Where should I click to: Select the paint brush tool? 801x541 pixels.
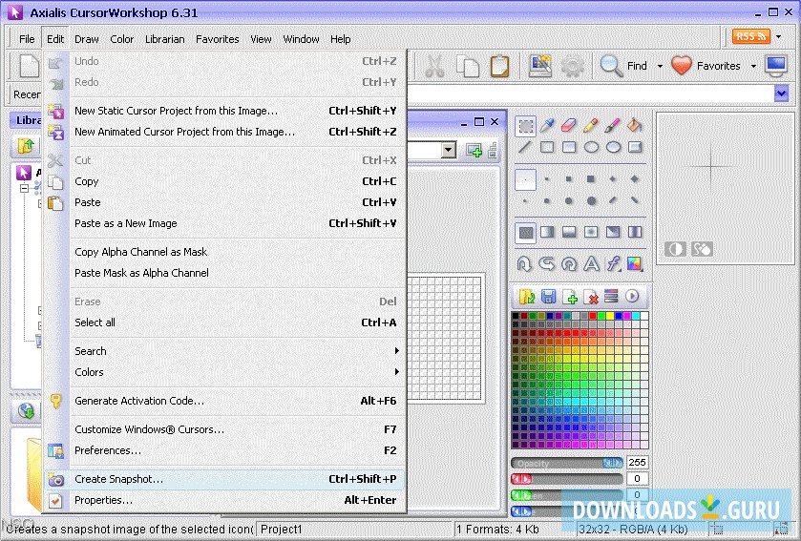(x=612, y=126)
